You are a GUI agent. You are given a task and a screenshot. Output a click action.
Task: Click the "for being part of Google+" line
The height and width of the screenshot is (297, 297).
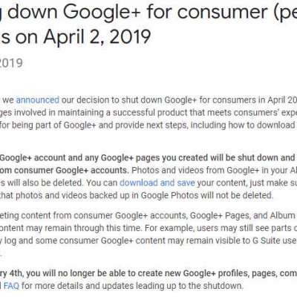click(48, 125)
